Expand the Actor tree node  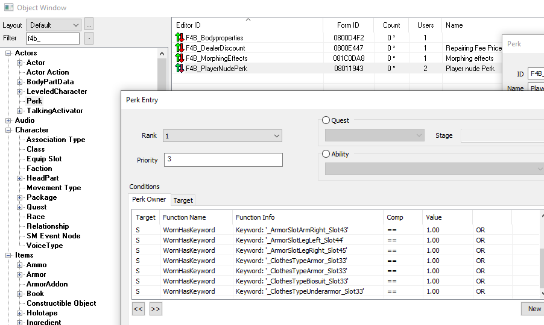coord(20,63)
